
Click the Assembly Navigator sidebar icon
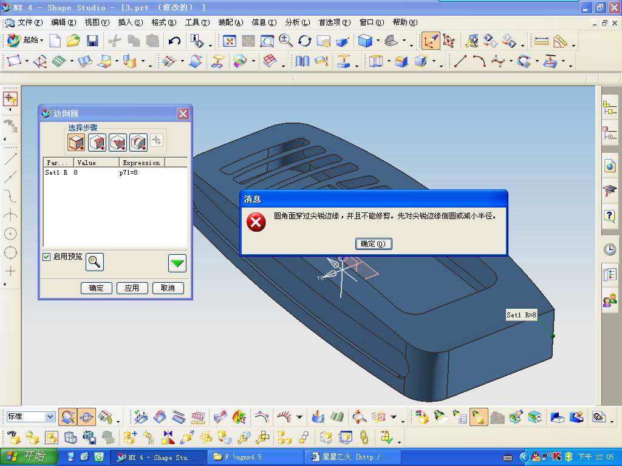[x=609, y=108]
